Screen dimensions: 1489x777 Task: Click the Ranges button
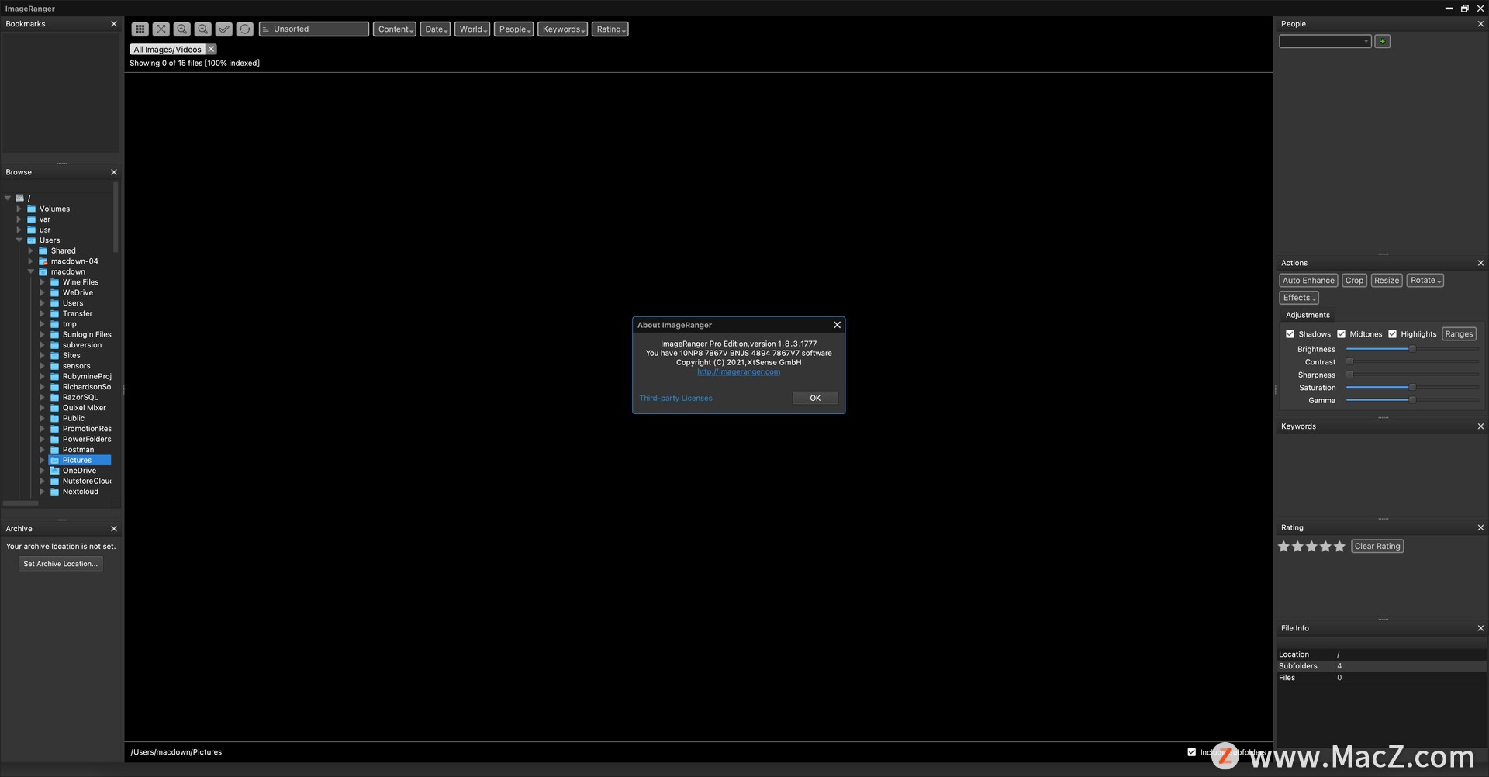pos(1459,334)
